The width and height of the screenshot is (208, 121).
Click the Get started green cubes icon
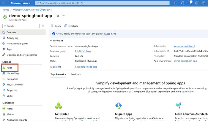tap(59, 106)
